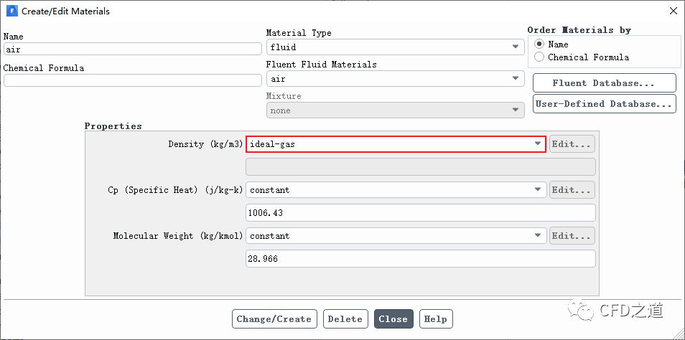The height and width of the screenshot is (340, 685).
Task: Open the Cp Specific Heat method dropdown
Action: tap(396, 190)
